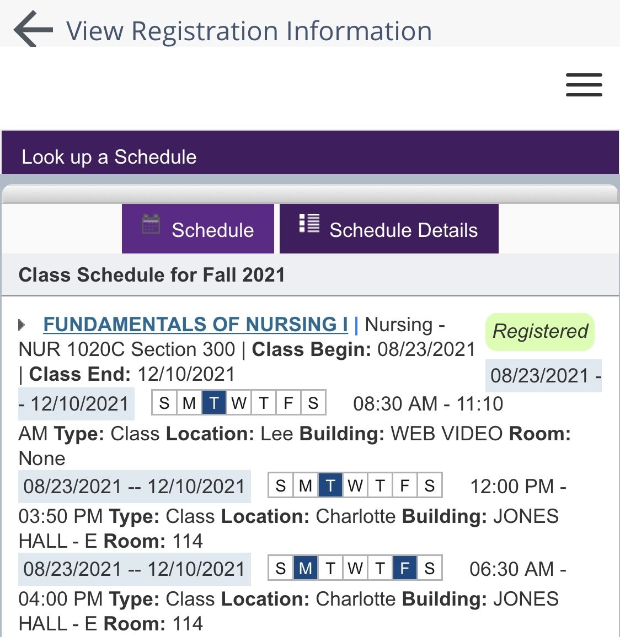Click Sunday box in the 12:00 PM row

281,485
